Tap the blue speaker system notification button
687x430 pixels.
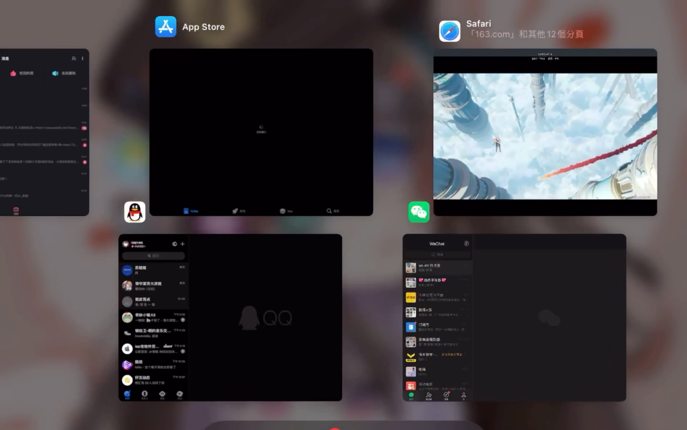[x=64, y=73]
